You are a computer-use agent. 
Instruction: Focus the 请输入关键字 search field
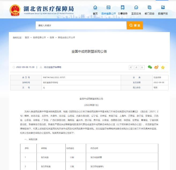pos(81,25)
